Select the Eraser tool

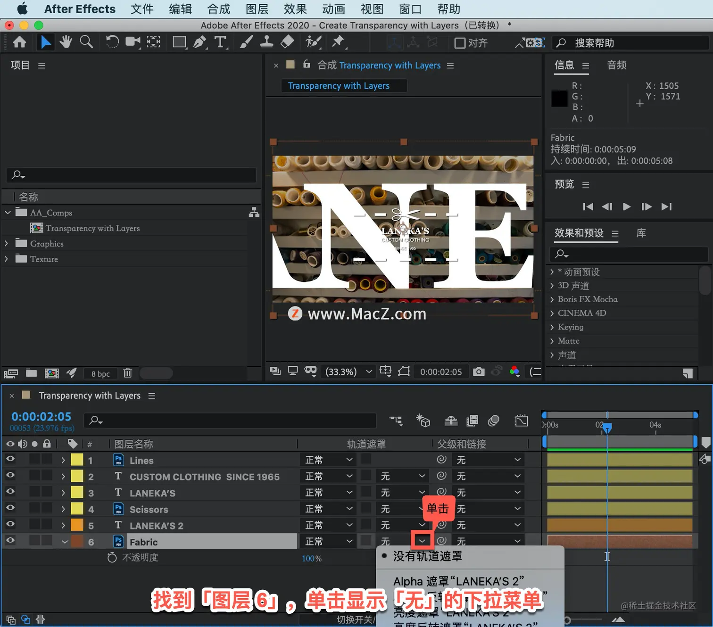pyautogui.click(x=287, y=42)
